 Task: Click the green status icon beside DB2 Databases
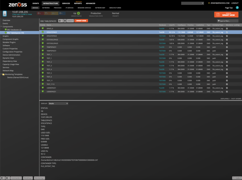point(5,29)
